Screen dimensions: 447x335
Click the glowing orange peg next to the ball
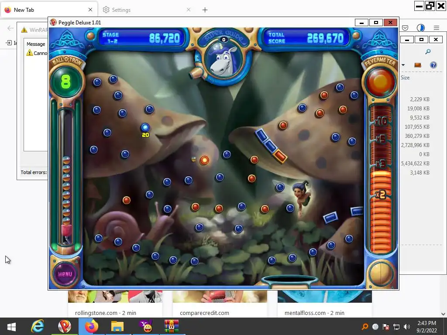(x=204, y=160)
